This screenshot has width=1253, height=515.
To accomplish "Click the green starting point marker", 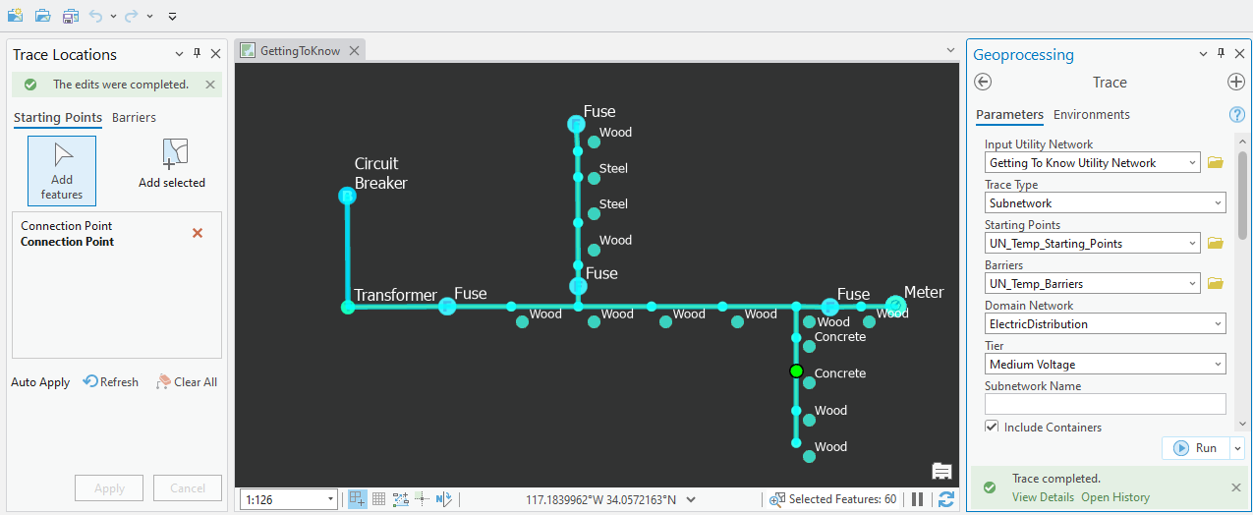I will [x=796, y=371].
